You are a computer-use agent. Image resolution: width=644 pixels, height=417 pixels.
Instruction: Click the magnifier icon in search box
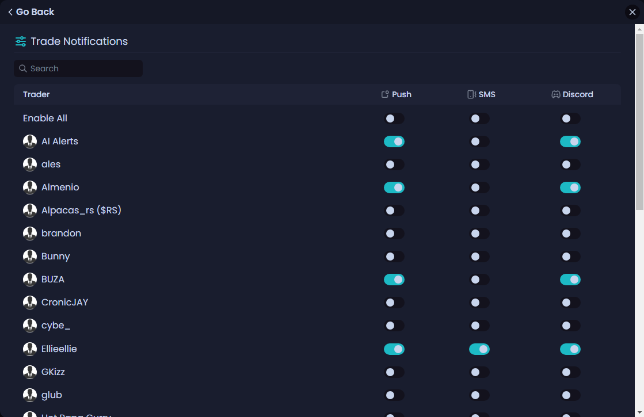[23, 68]
